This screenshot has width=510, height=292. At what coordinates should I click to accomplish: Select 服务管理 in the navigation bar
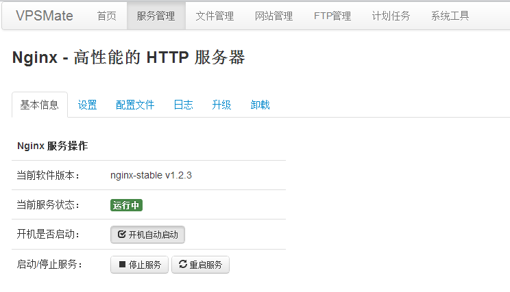point(156,16)
